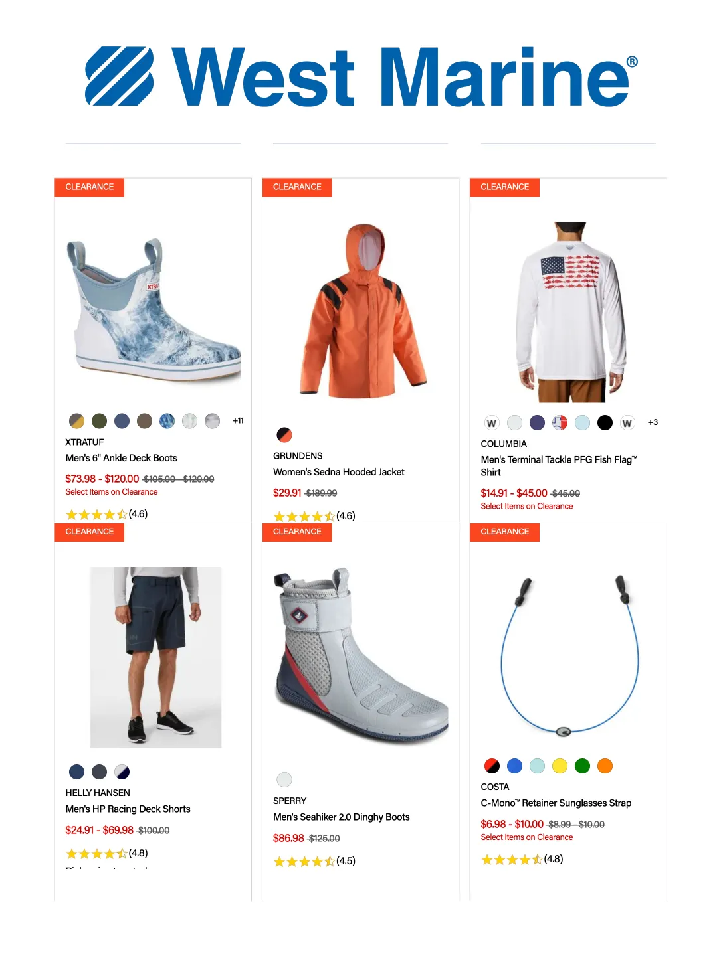Screen dimensions: 721x976
Task: Show the +11 more boot colors
Action: (x=238, y=420)
